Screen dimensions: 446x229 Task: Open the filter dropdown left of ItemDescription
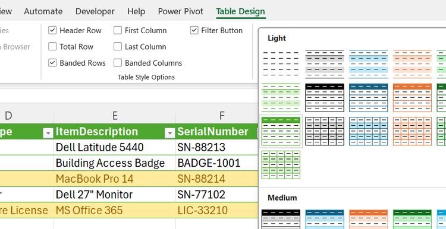click(48, 133)
